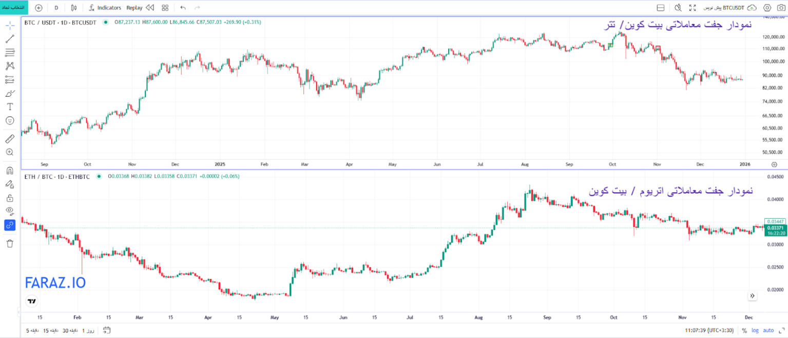The width and height of the screenshot is (788, 338).
Task: Enter fullscreen mode from top toolbar
Action: (x=693, y=8)
